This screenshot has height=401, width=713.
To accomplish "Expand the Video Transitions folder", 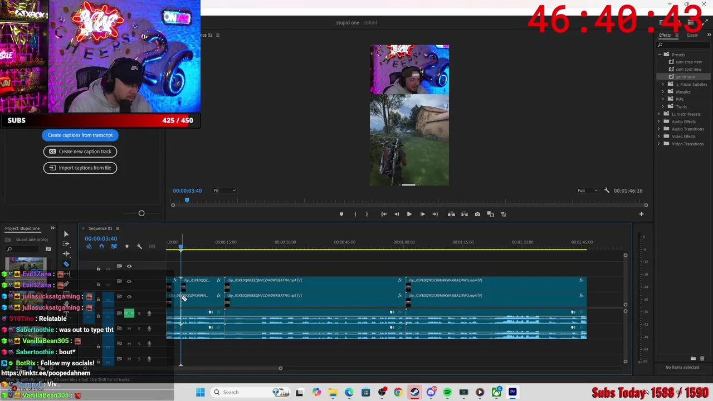I will click(x=660, y=144).
